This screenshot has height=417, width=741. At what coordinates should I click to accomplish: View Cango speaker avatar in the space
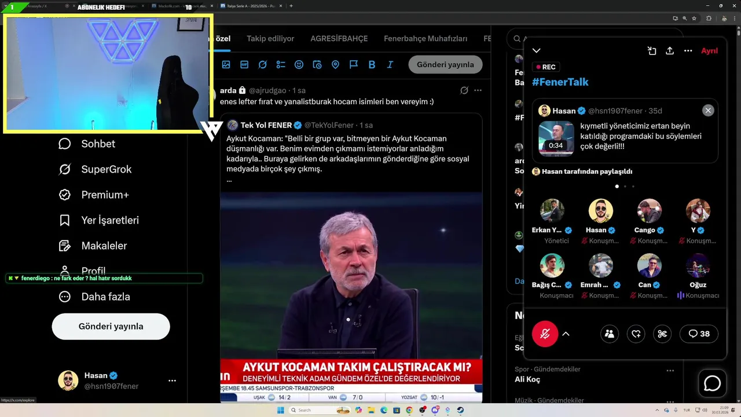(x=649, y=211)
